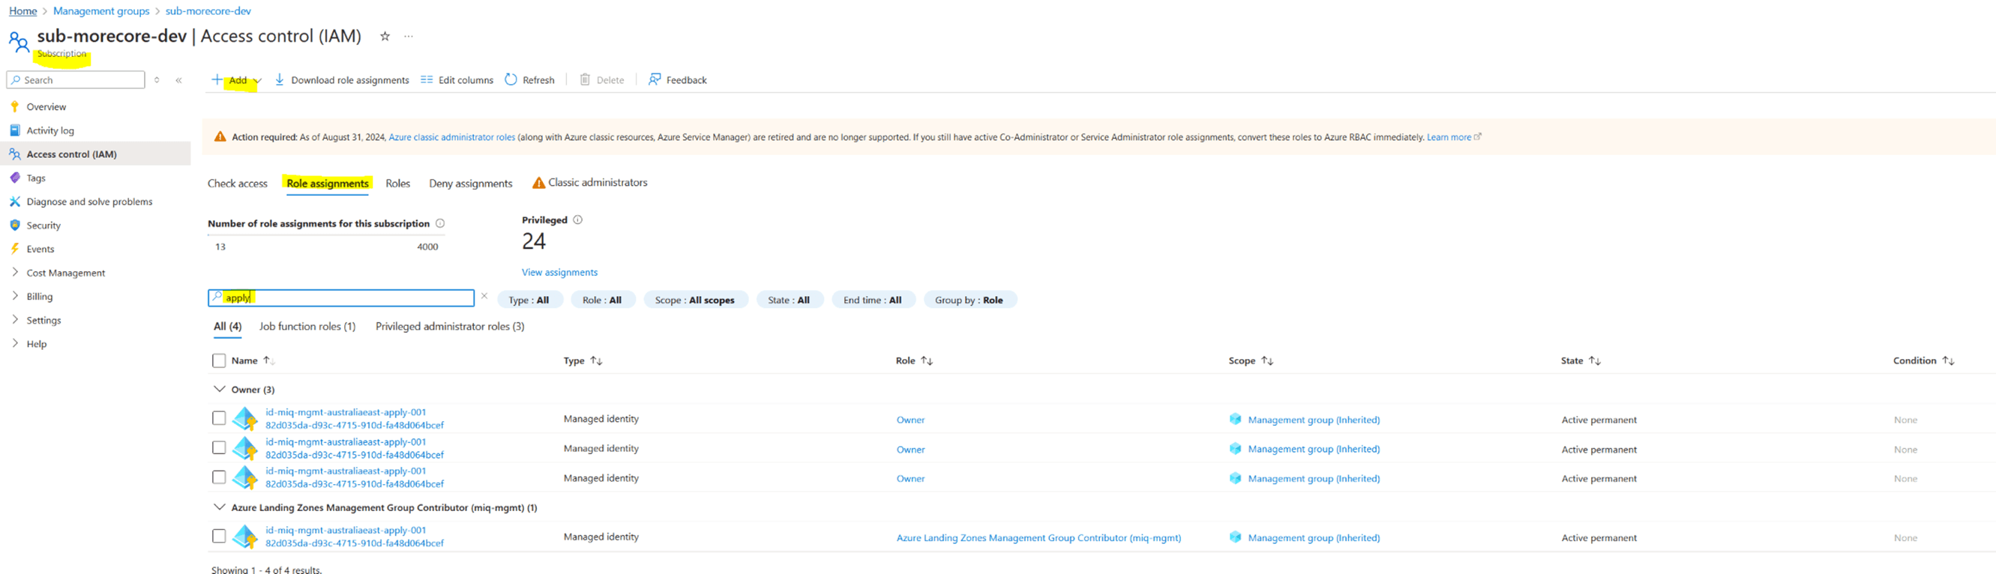Sort by Role column arrows
Viewport: 1996px width, 574px height.
(926, 360)
